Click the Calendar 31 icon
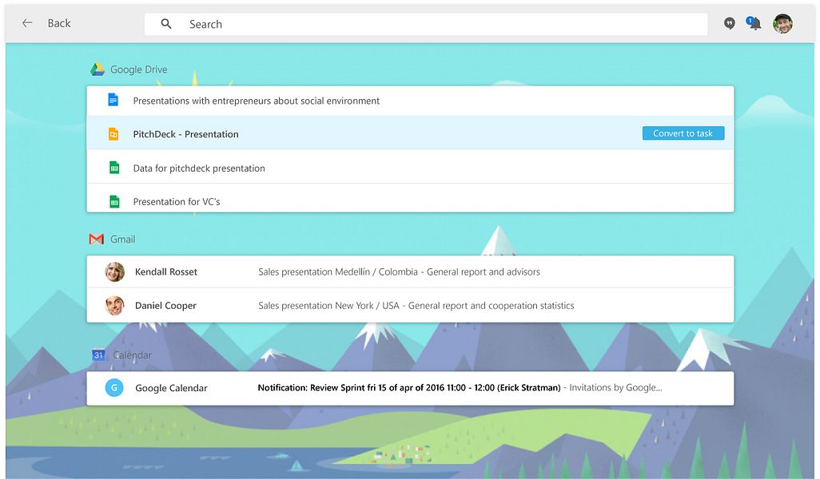Image resolution: width=820 pixels, height=479 pixels. pyautogui.click(x=98, y=355)
